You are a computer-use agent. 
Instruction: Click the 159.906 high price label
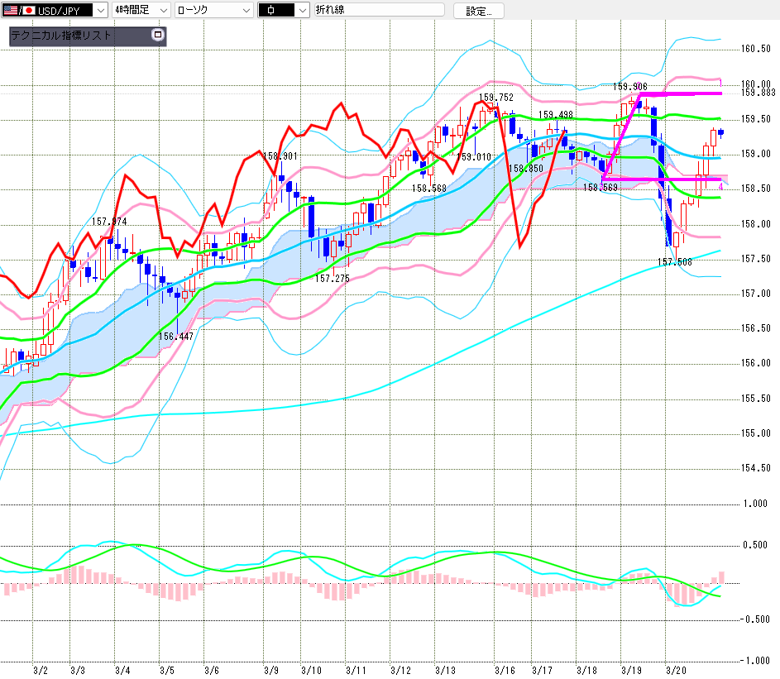coord(629,86)
